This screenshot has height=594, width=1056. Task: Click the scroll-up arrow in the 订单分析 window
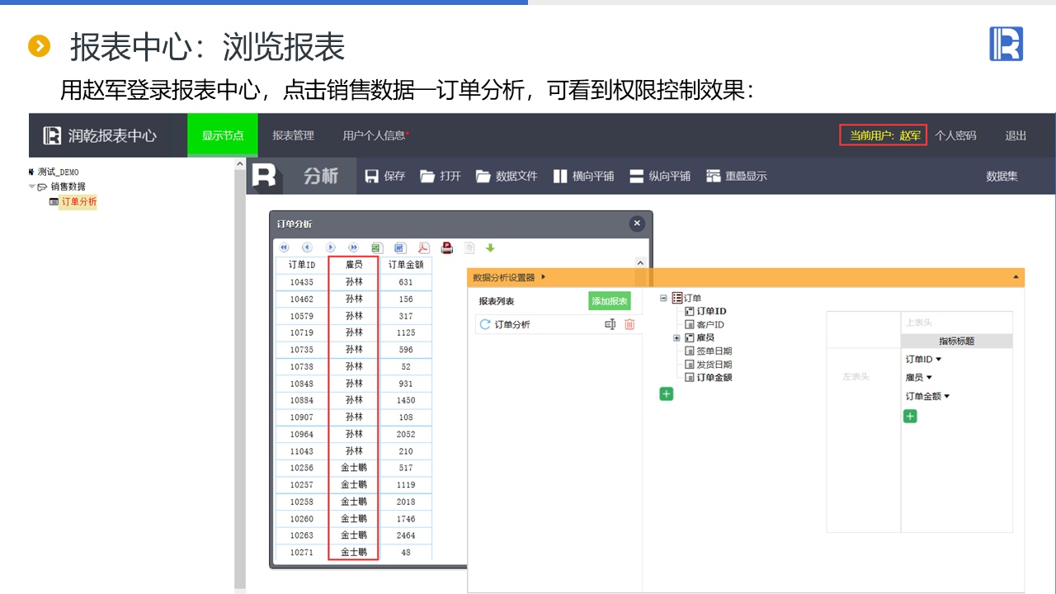tap(640, 263)
